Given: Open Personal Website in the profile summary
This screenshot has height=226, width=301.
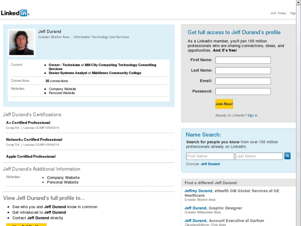Looking at the screenshot, I should (62, 93).
